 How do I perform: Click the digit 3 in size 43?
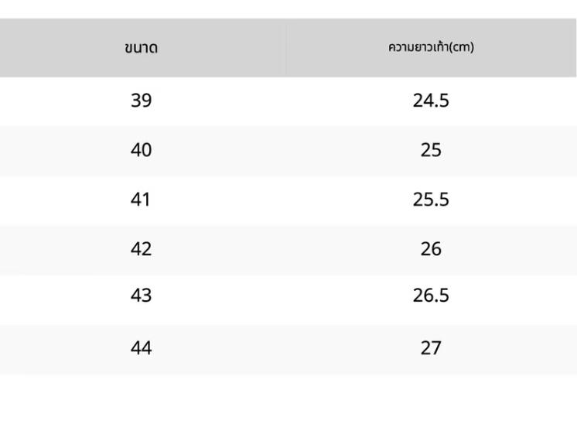tap(146, 296)
